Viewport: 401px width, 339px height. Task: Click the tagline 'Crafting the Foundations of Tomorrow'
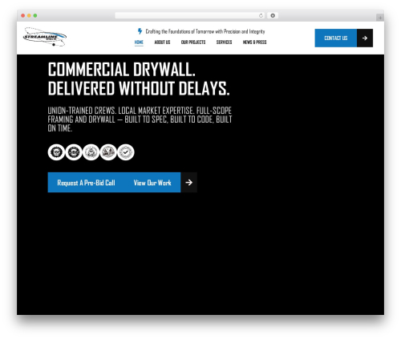205,31
